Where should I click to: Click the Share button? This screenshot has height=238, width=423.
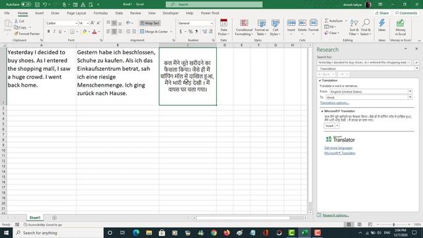click(382, 13)
